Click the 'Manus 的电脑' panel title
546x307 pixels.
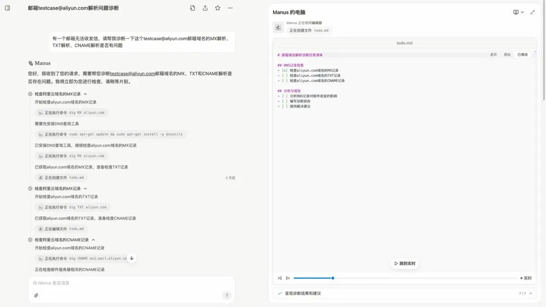[x=289, y=12]
